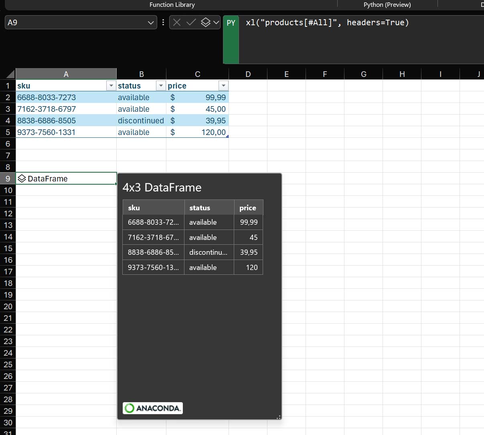Click the Cancel (X) icon in the formula bar
The width and height of the screenshot is (484, 435).
tap(176, 22)
